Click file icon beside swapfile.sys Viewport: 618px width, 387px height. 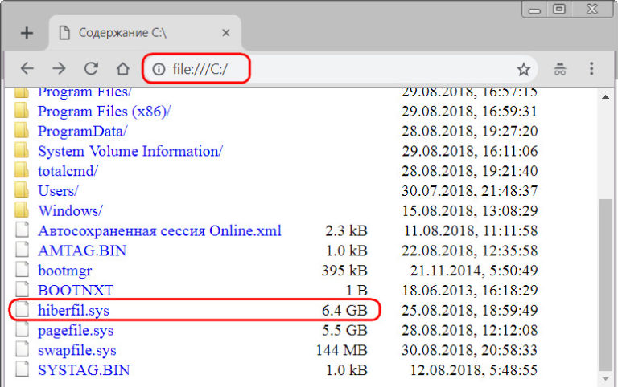pos(22,348)
